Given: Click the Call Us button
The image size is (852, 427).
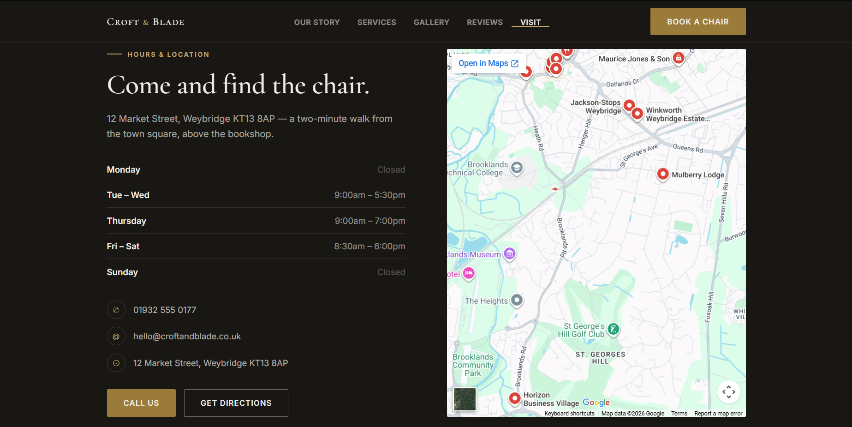Looking at the screenshot, I should [141, 403].
